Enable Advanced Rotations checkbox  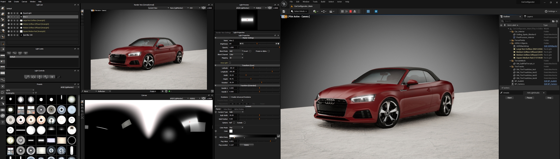pyautogui.click(x=230, y=97)
